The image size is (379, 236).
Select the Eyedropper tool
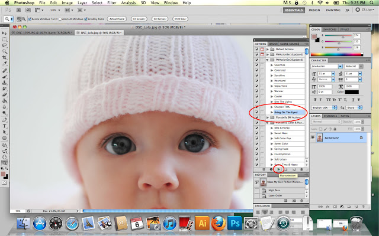click(x=4, y=64)
